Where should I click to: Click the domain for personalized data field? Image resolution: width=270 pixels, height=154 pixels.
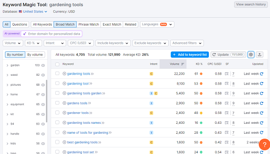[x=52, y=34]
